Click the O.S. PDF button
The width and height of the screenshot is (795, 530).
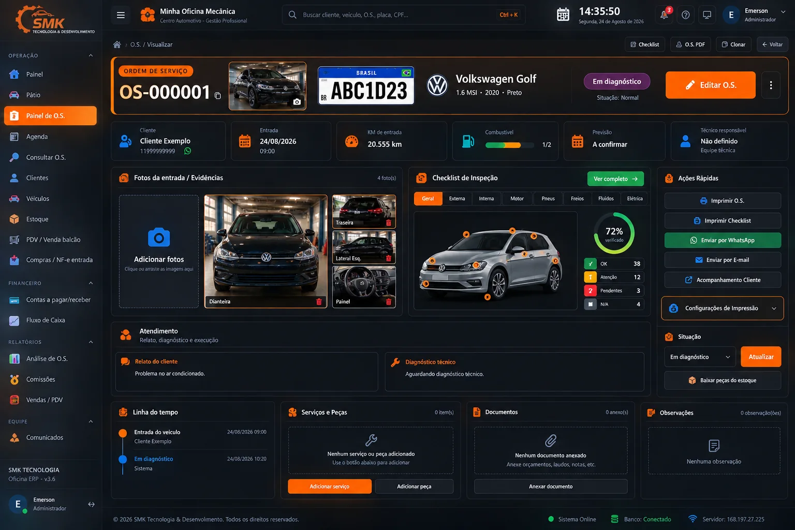[x=690, y=45]
